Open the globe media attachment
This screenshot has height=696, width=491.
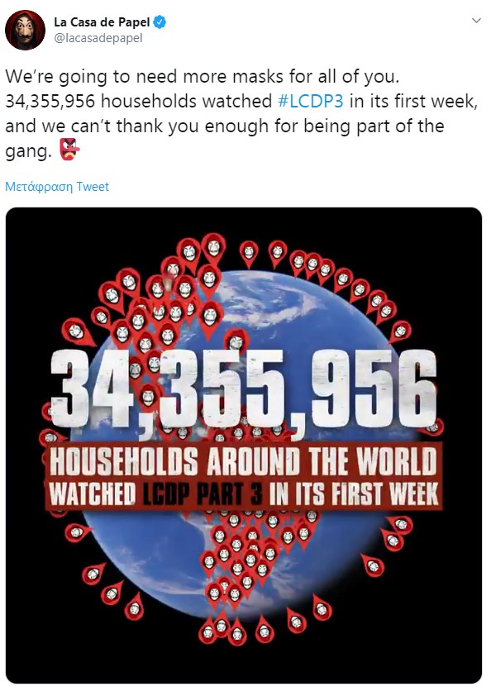tap(244, 446)
